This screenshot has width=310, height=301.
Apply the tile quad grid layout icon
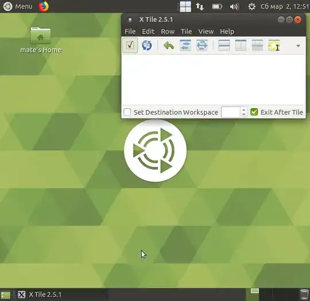[x=257, y=45]
